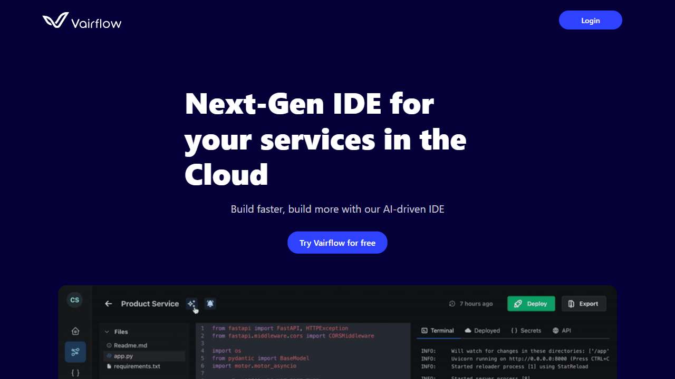The image size is (675, 379).
Task: Open Readme.md in the file tree
Action: click(130, 345)
